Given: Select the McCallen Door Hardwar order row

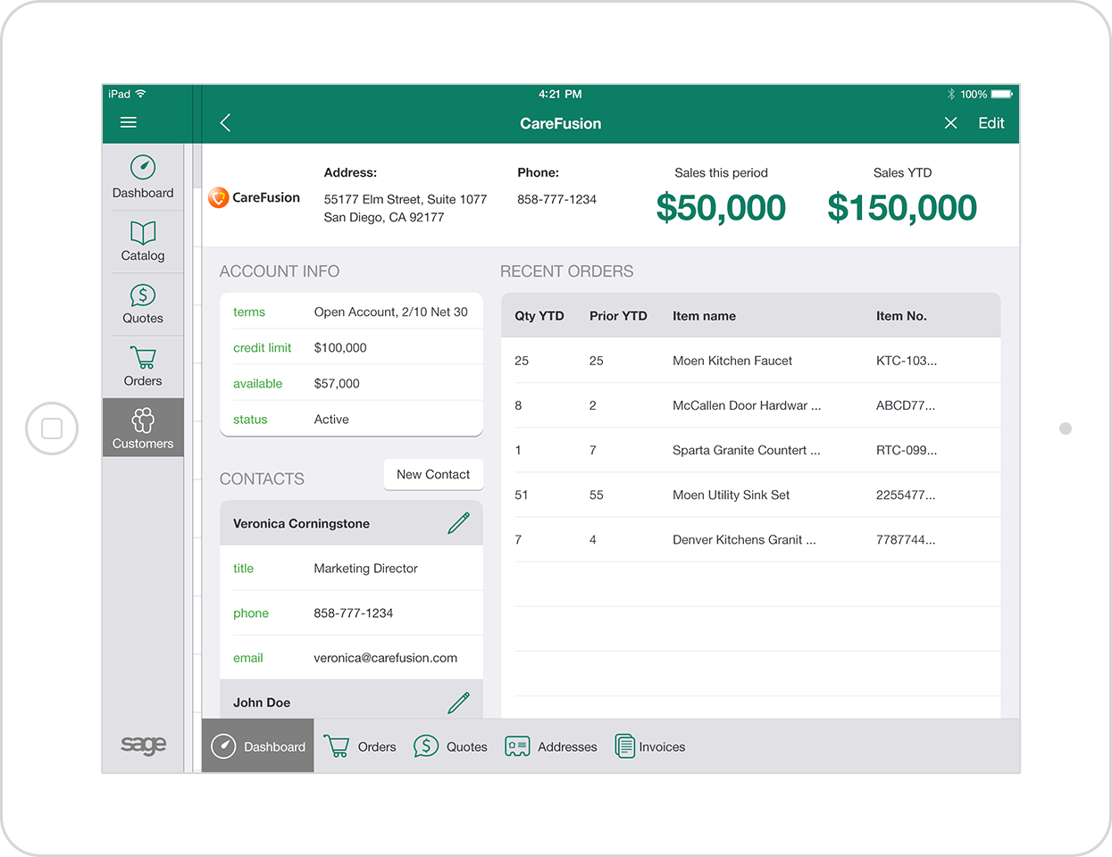Looking at the screenshot, I should (751, 405).
